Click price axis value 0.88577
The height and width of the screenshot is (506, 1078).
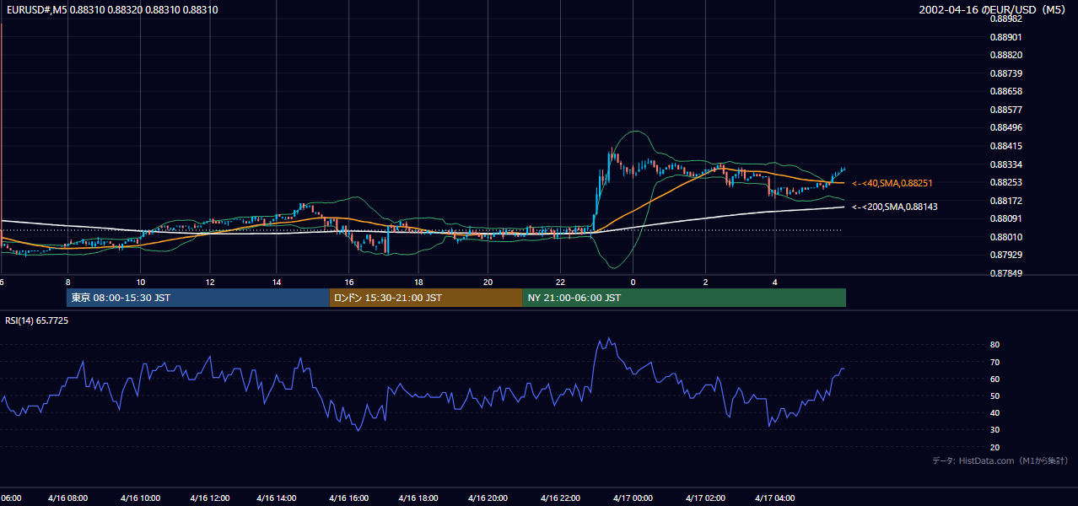coord(1005,110)
